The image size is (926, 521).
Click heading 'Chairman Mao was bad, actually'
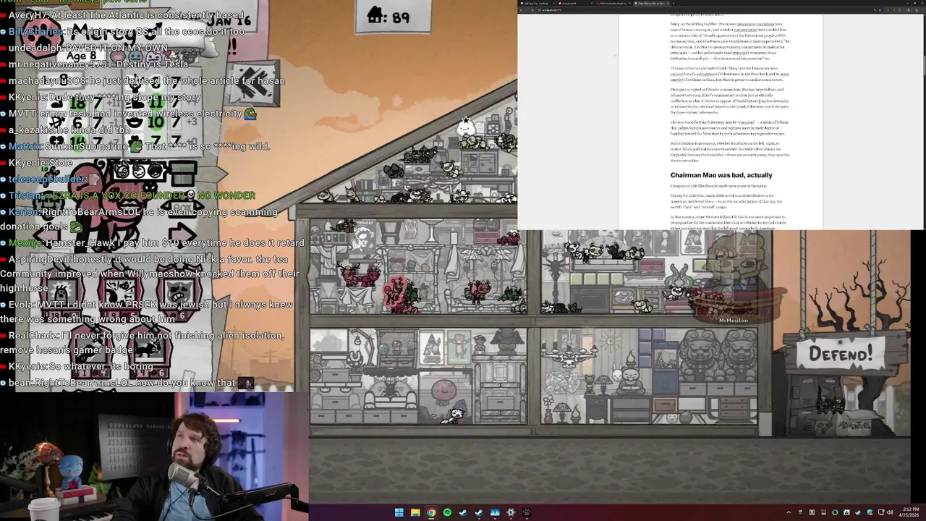[721, 175]
